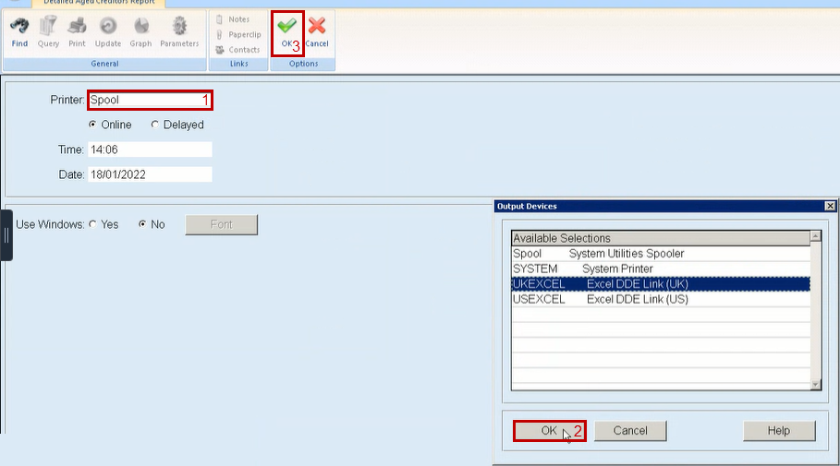The height and width of the screenshot is (466, 840).
Task: Open the Parameters gear icon
Action: point(179,26)
